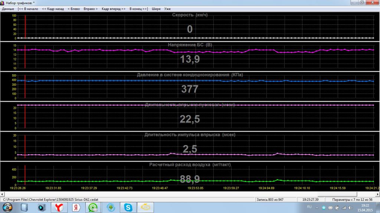Close the 'Набор графиков' window

pos(373,3)
